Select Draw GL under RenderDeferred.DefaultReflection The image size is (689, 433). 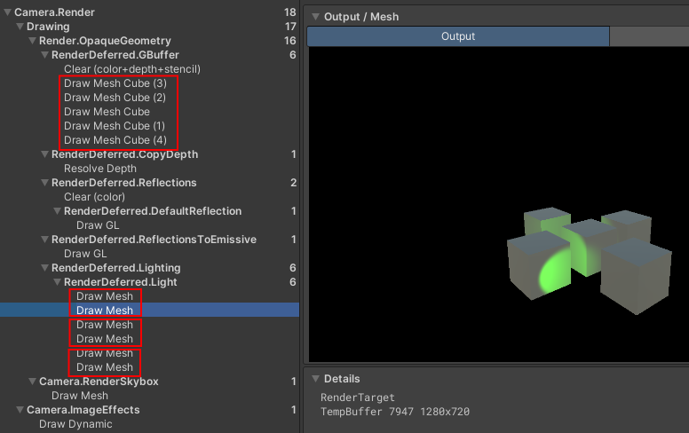(x=98, y=225)
